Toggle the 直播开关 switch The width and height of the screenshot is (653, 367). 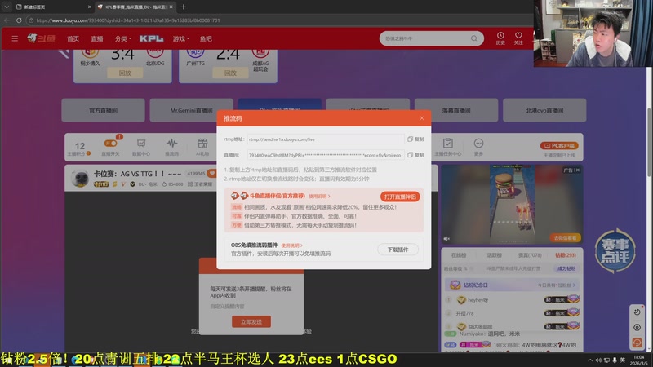(x=110, y=144)
